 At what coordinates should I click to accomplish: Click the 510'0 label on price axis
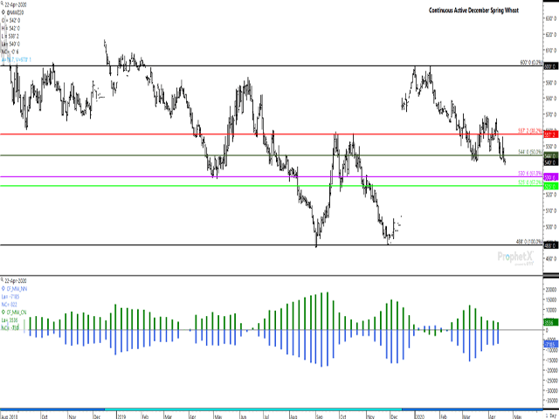551,210
